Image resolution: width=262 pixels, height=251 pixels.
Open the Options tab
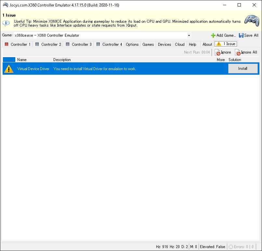(x=132, y=44)
